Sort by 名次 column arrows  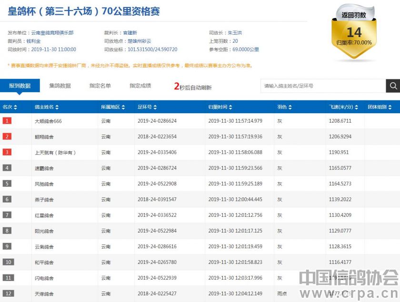tap(15, 107)
